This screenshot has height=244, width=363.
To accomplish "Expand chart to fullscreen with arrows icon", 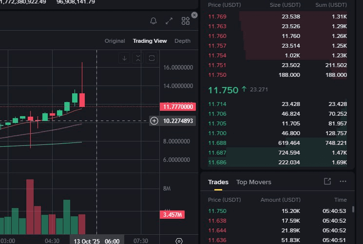I will coord(169,21).
